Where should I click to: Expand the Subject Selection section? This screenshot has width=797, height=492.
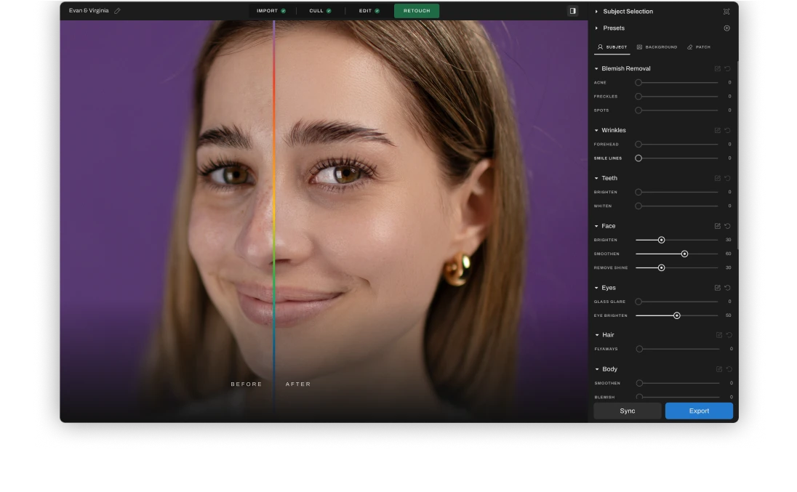point(597,12)
